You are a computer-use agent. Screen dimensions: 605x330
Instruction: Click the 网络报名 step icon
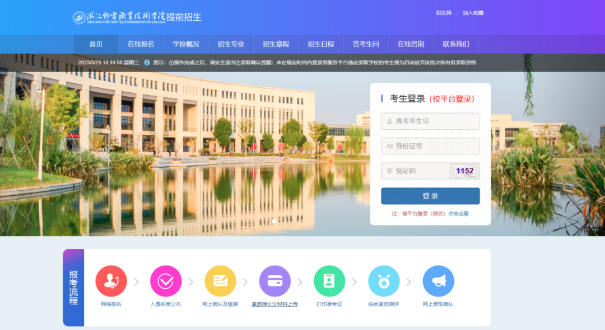click(111, 281)
